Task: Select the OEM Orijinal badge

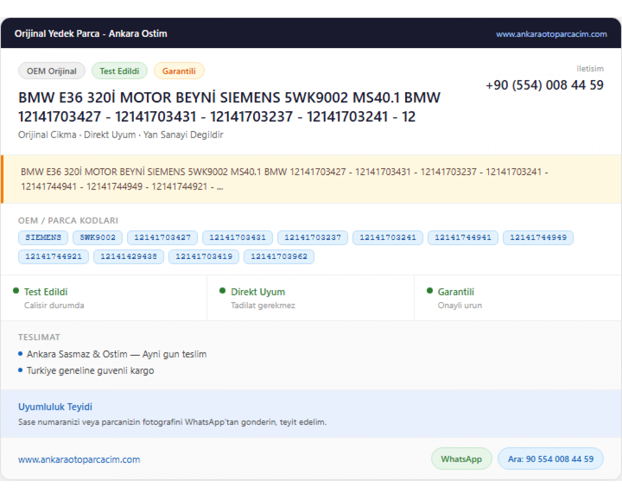Action: click(52, 71)
